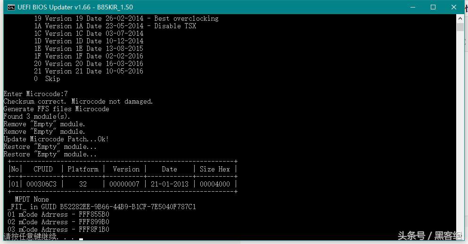The image size is (468, 244).
Task: Click the 'Version' table column header
Action: pos(126,169)
